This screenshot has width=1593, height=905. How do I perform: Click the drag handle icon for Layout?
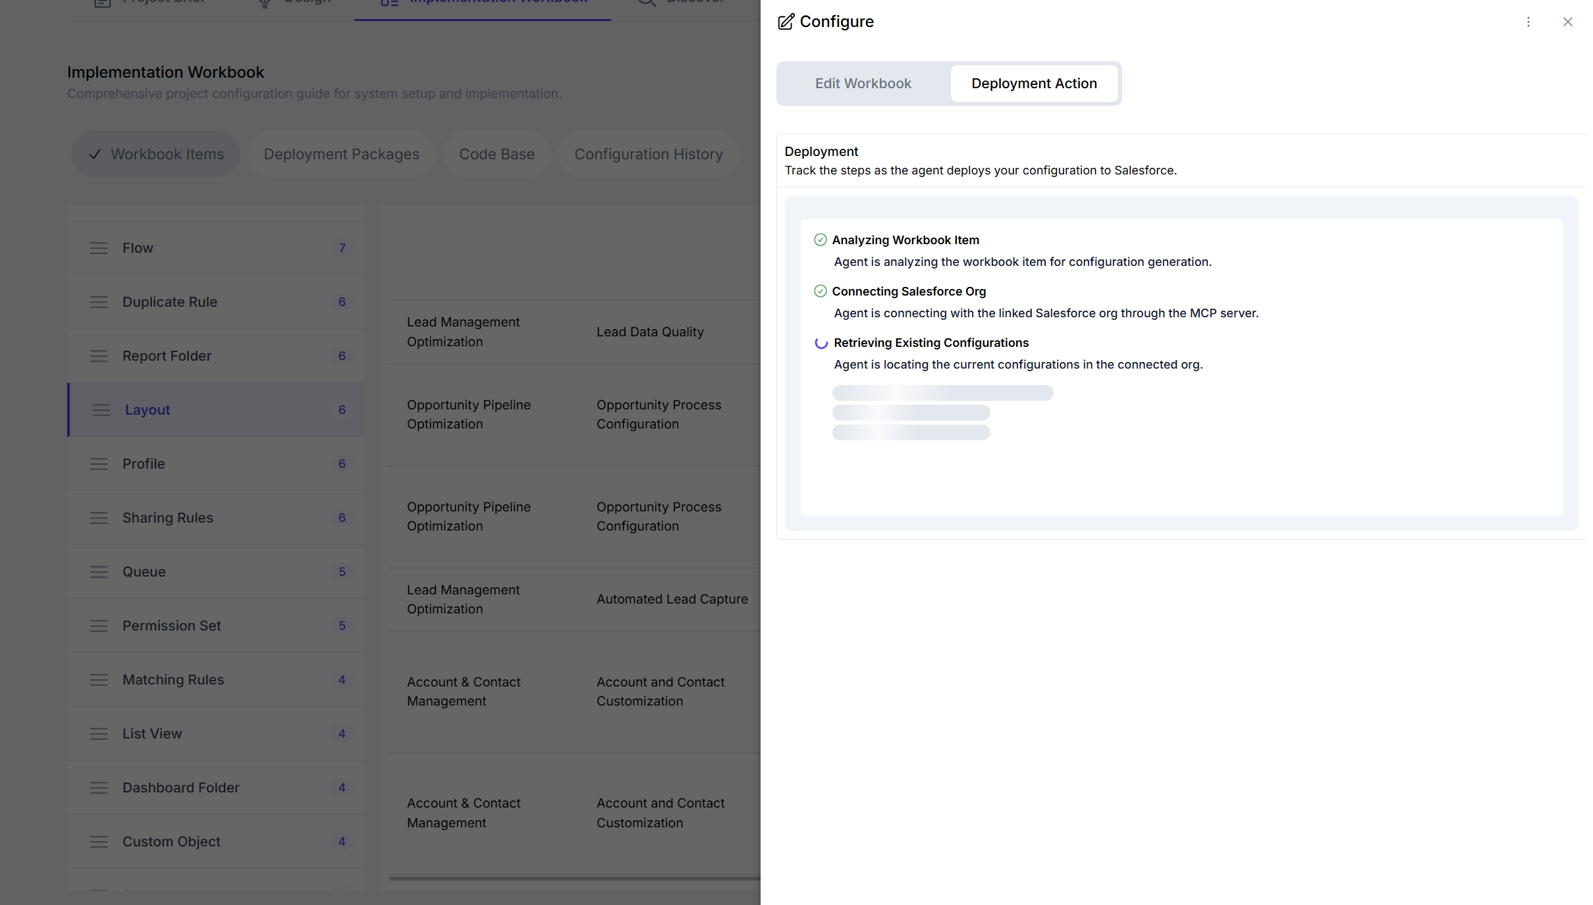(101, 410)
